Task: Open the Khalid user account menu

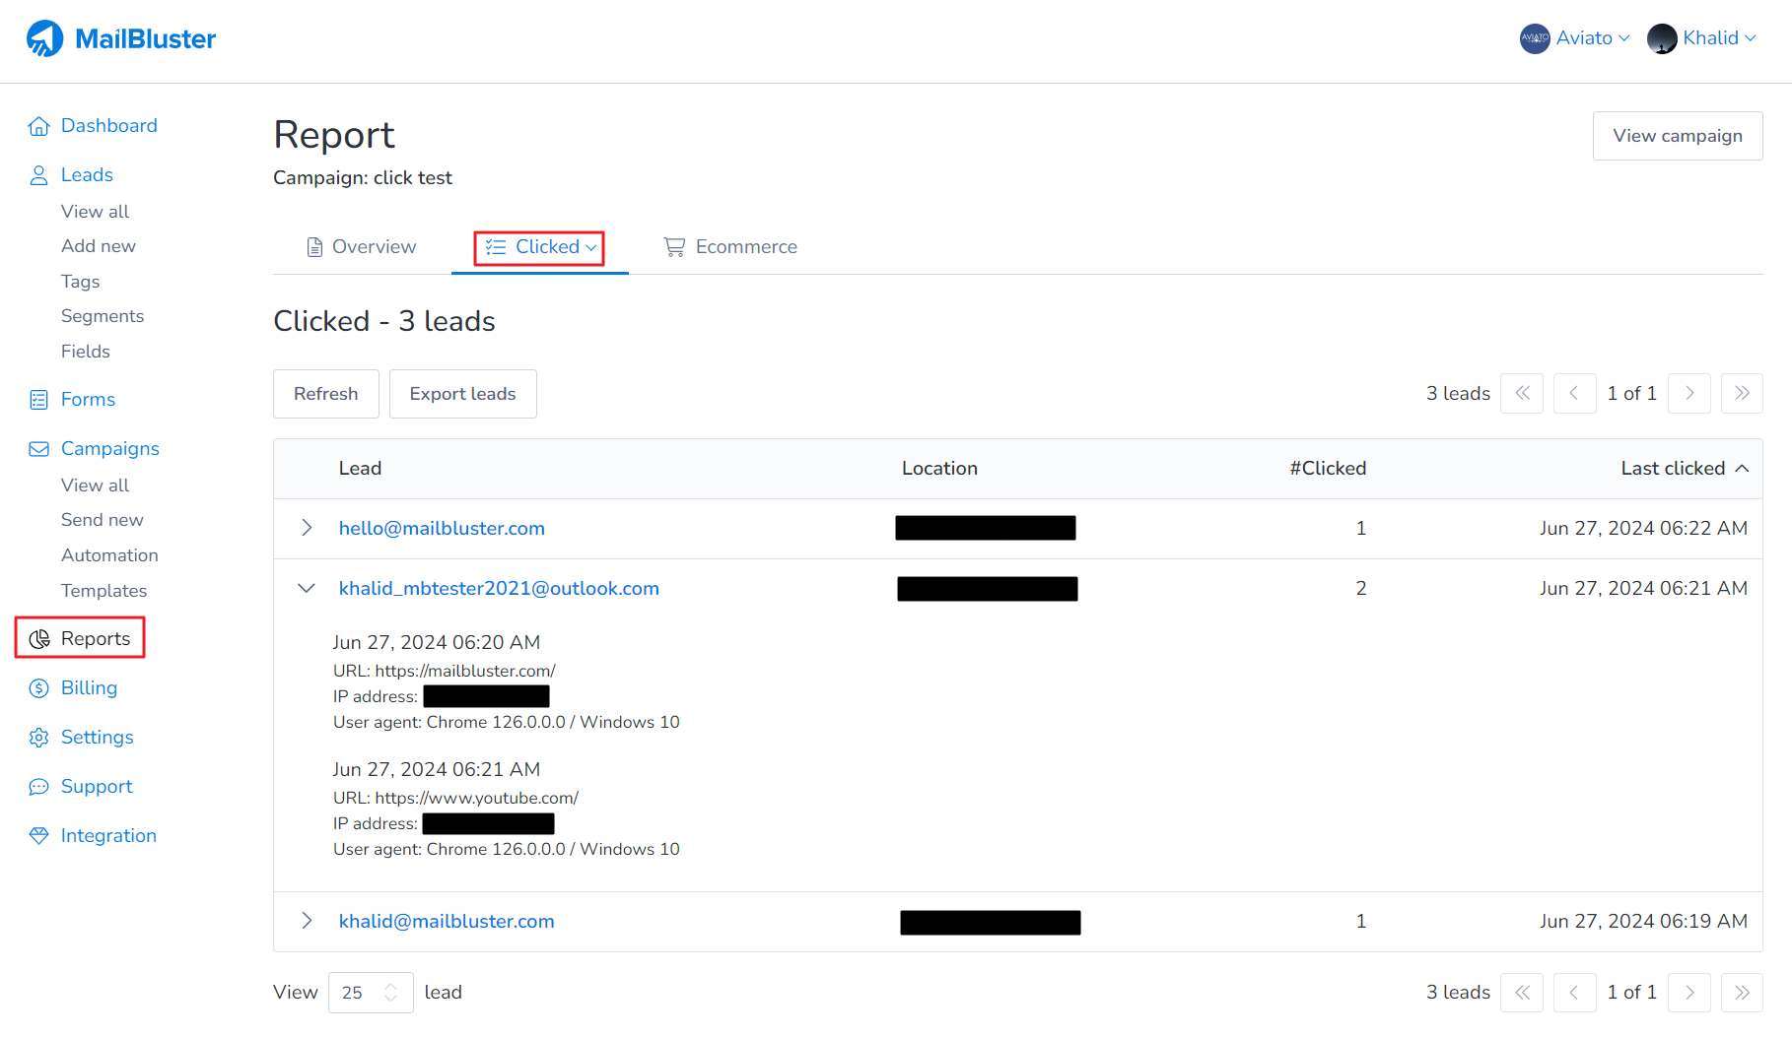Action: [1701, 38]
